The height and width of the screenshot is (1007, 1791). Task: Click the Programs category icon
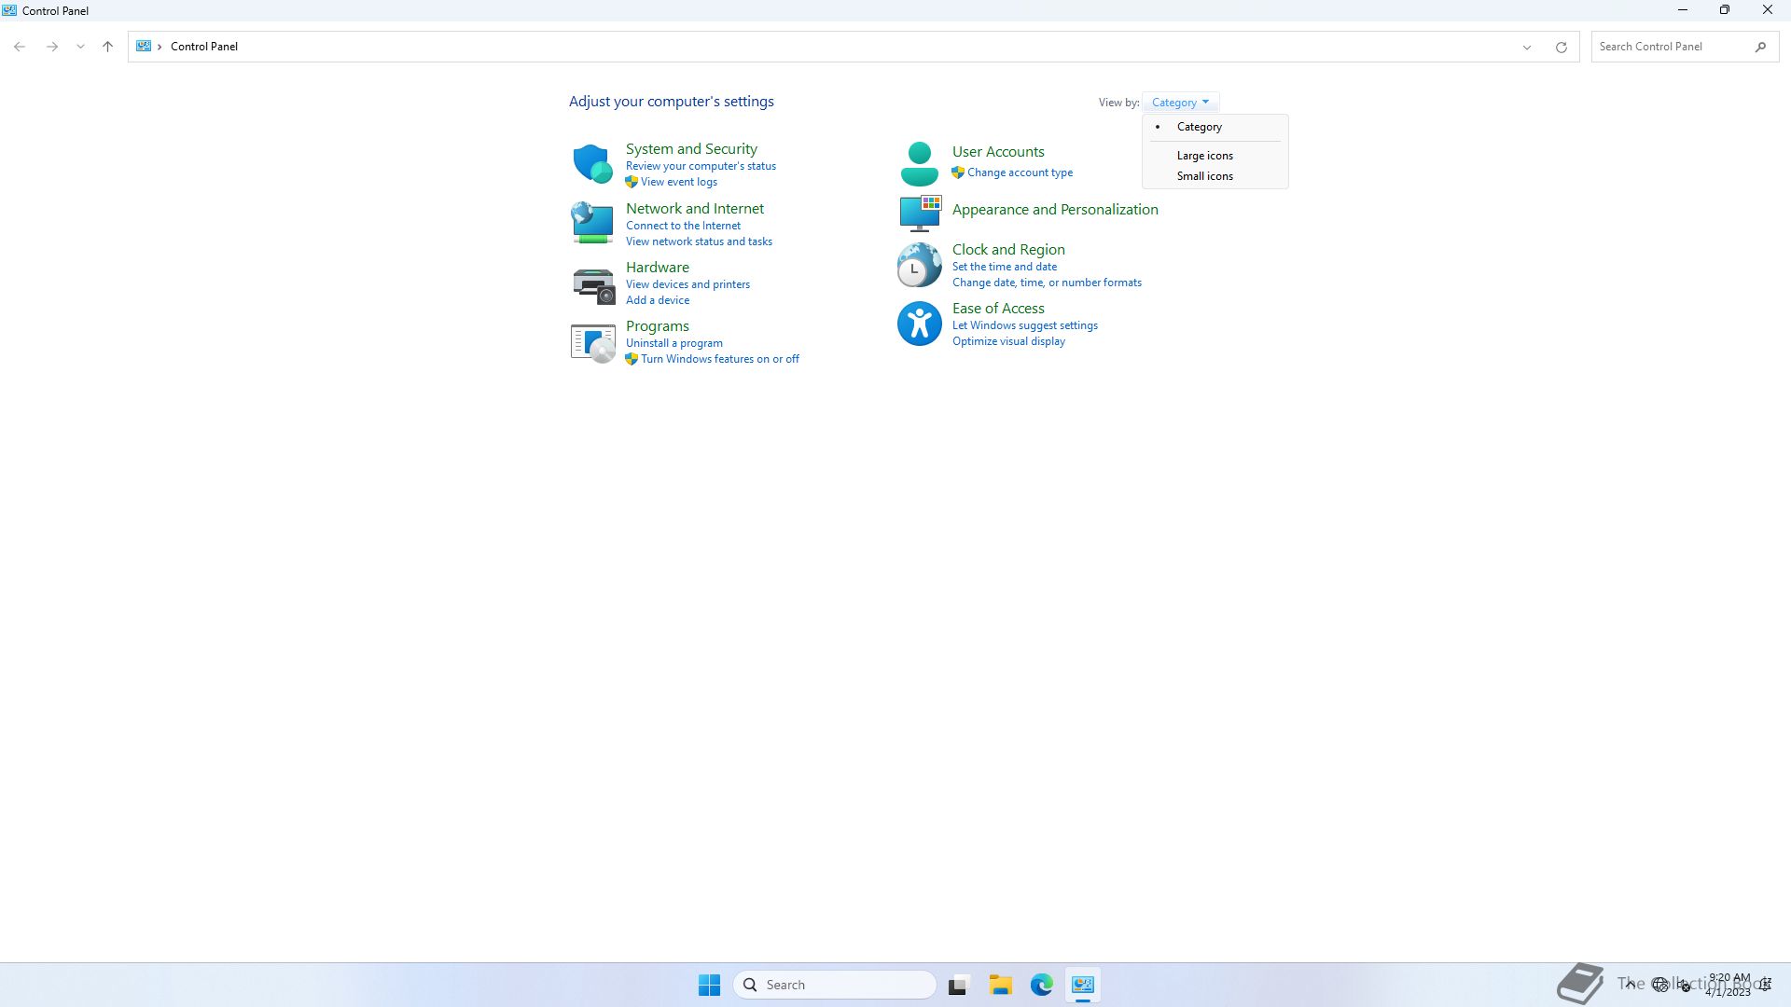(592, 343)
